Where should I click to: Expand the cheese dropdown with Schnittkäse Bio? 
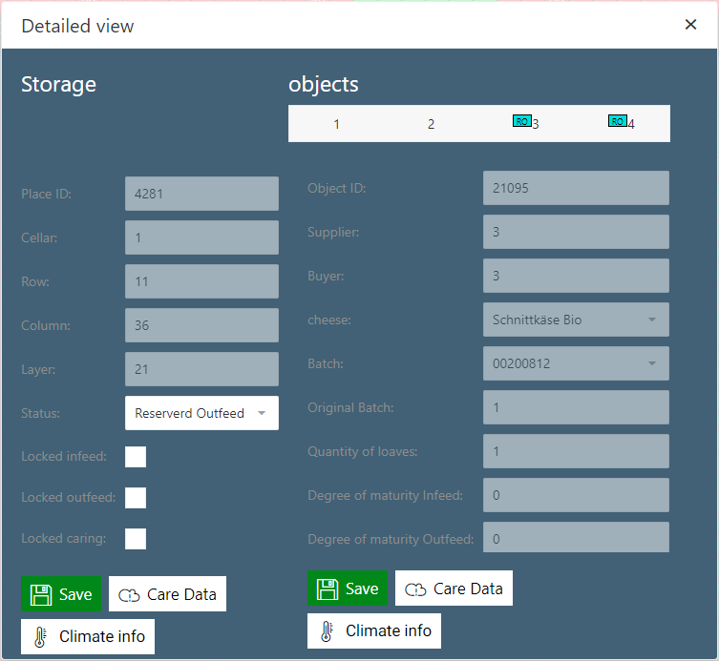(x=575, y=320)
